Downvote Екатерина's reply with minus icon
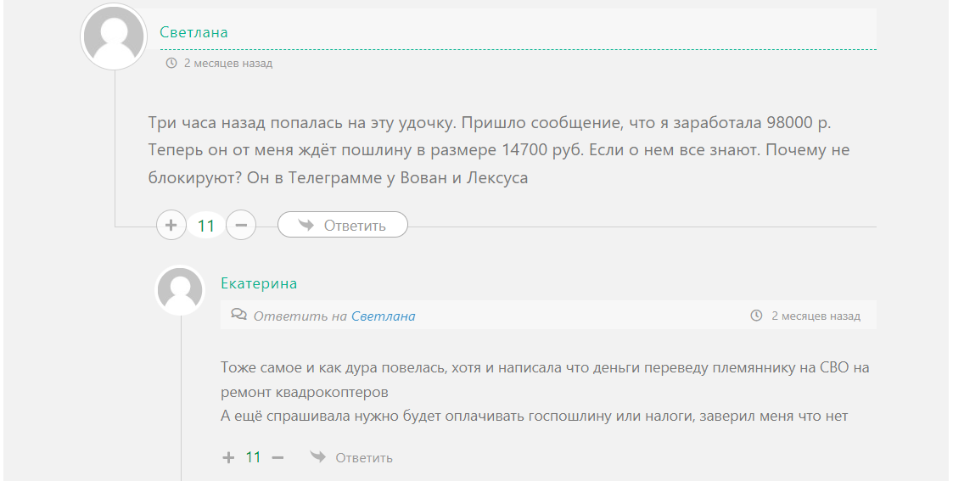The width and height of the screenshot is (953, 481). coord(277,457)
